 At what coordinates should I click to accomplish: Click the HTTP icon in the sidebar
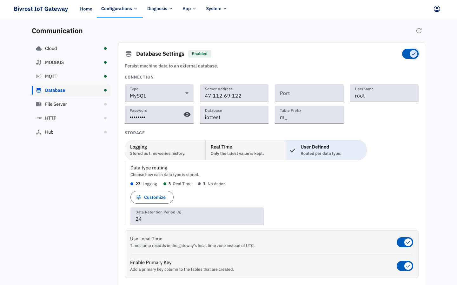[x=39, y=118]
